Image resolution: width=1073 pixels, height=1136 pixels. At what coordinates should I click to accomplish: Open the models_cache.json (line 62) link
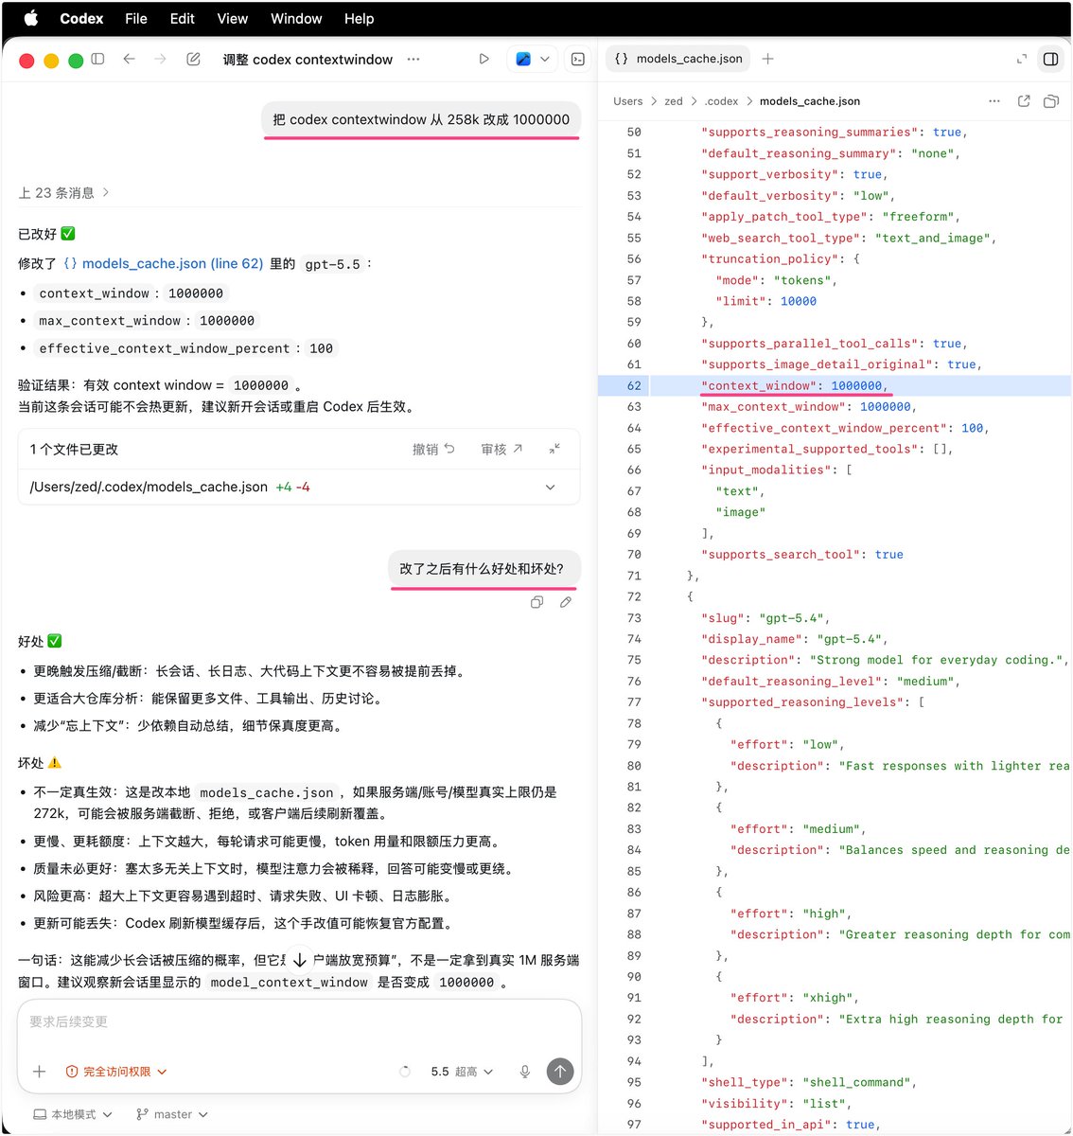click(163, 264)
